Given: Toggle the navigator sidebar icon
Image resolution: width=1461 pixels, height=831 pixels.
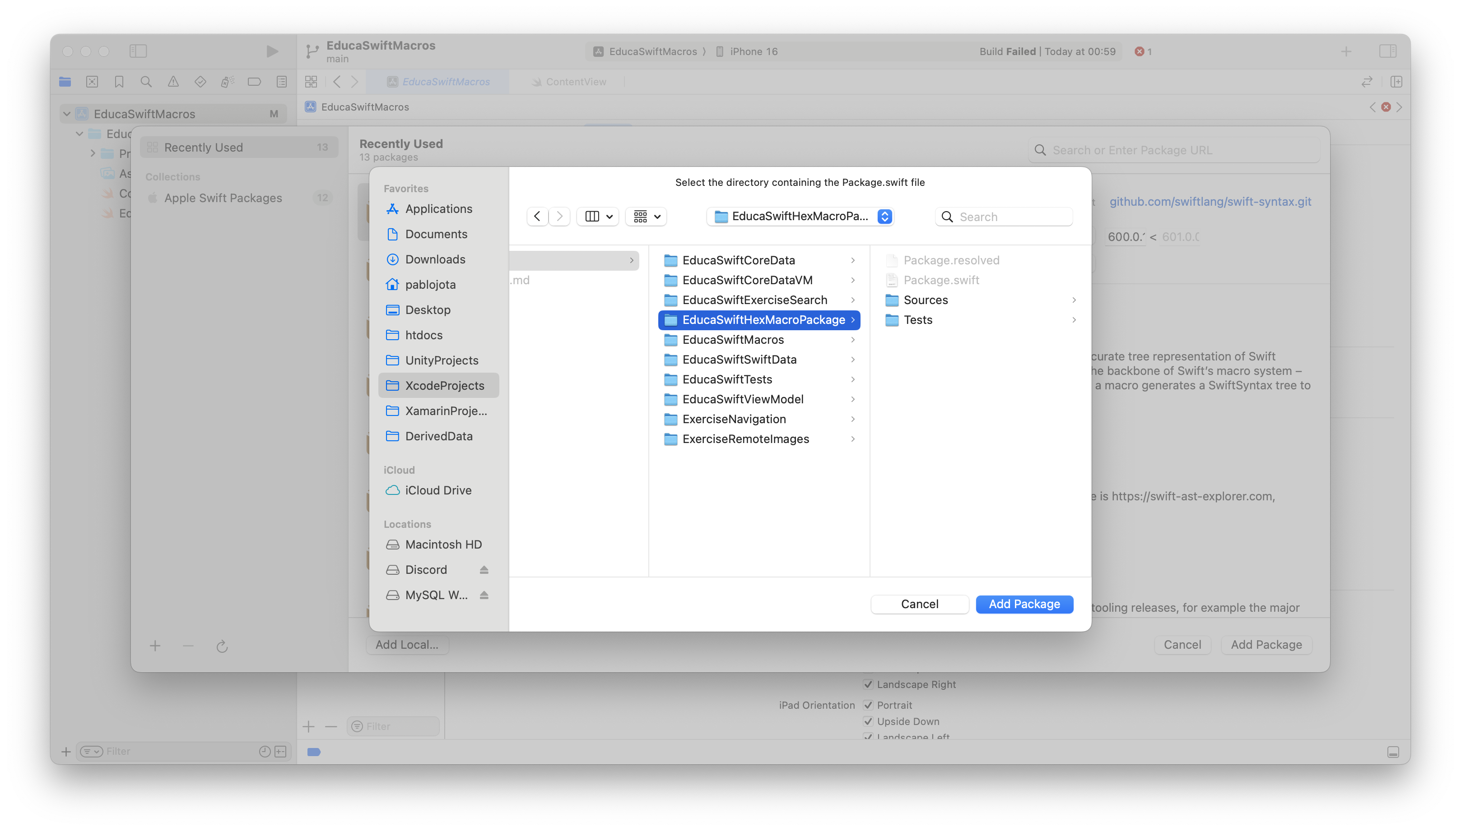Looking at the screenshot, I should 138,51.
